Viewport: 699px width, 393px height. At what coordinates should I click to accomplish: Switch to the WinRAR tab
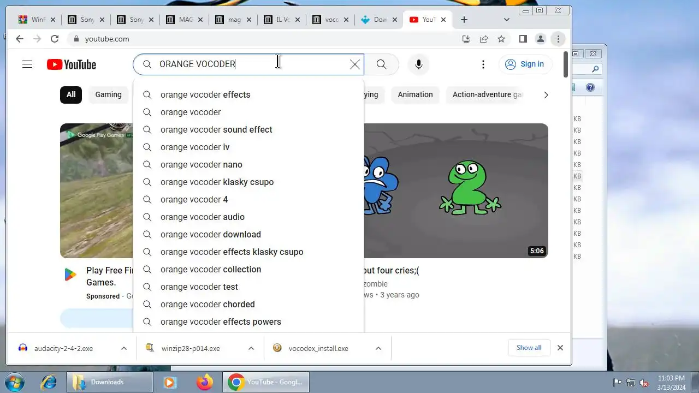click(37, 20)
